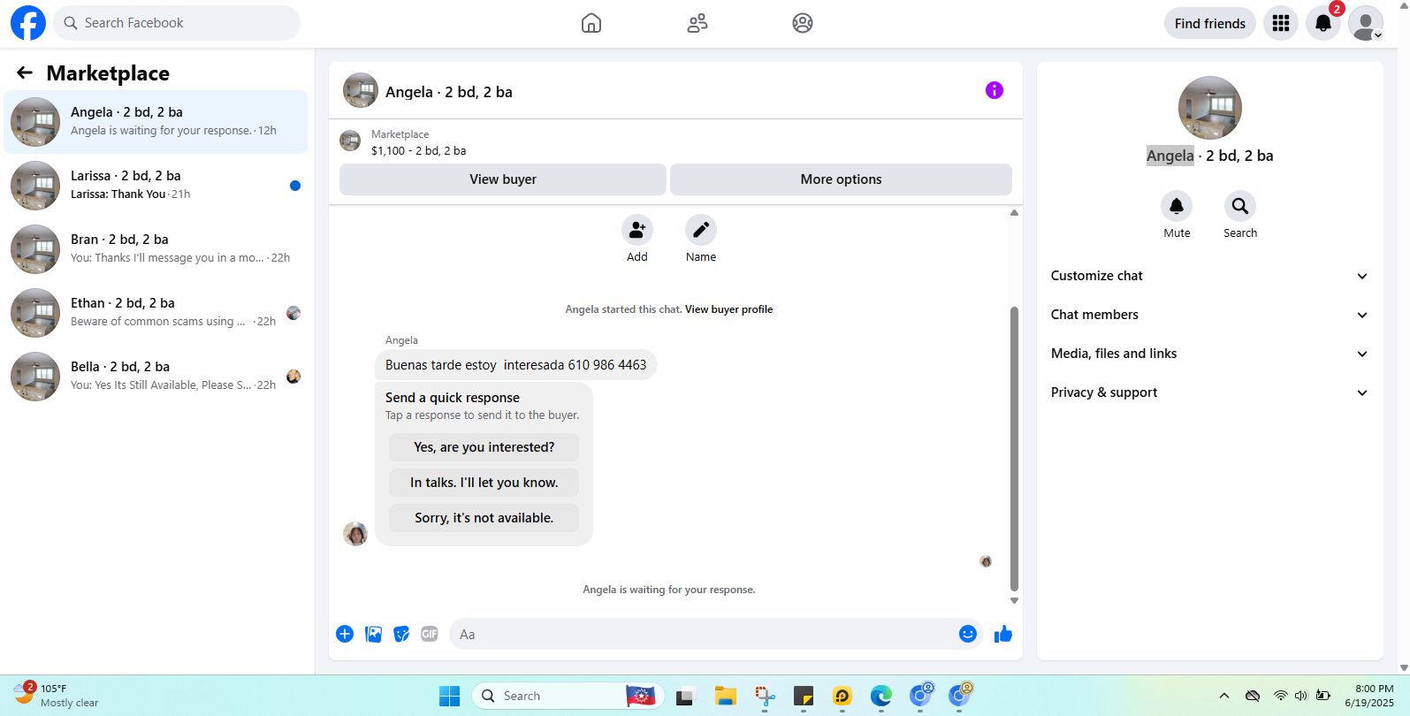Click the chat vertical scrollbar thumb
The width and height of the screenshot is (1410, 716).
point(1014,449)
